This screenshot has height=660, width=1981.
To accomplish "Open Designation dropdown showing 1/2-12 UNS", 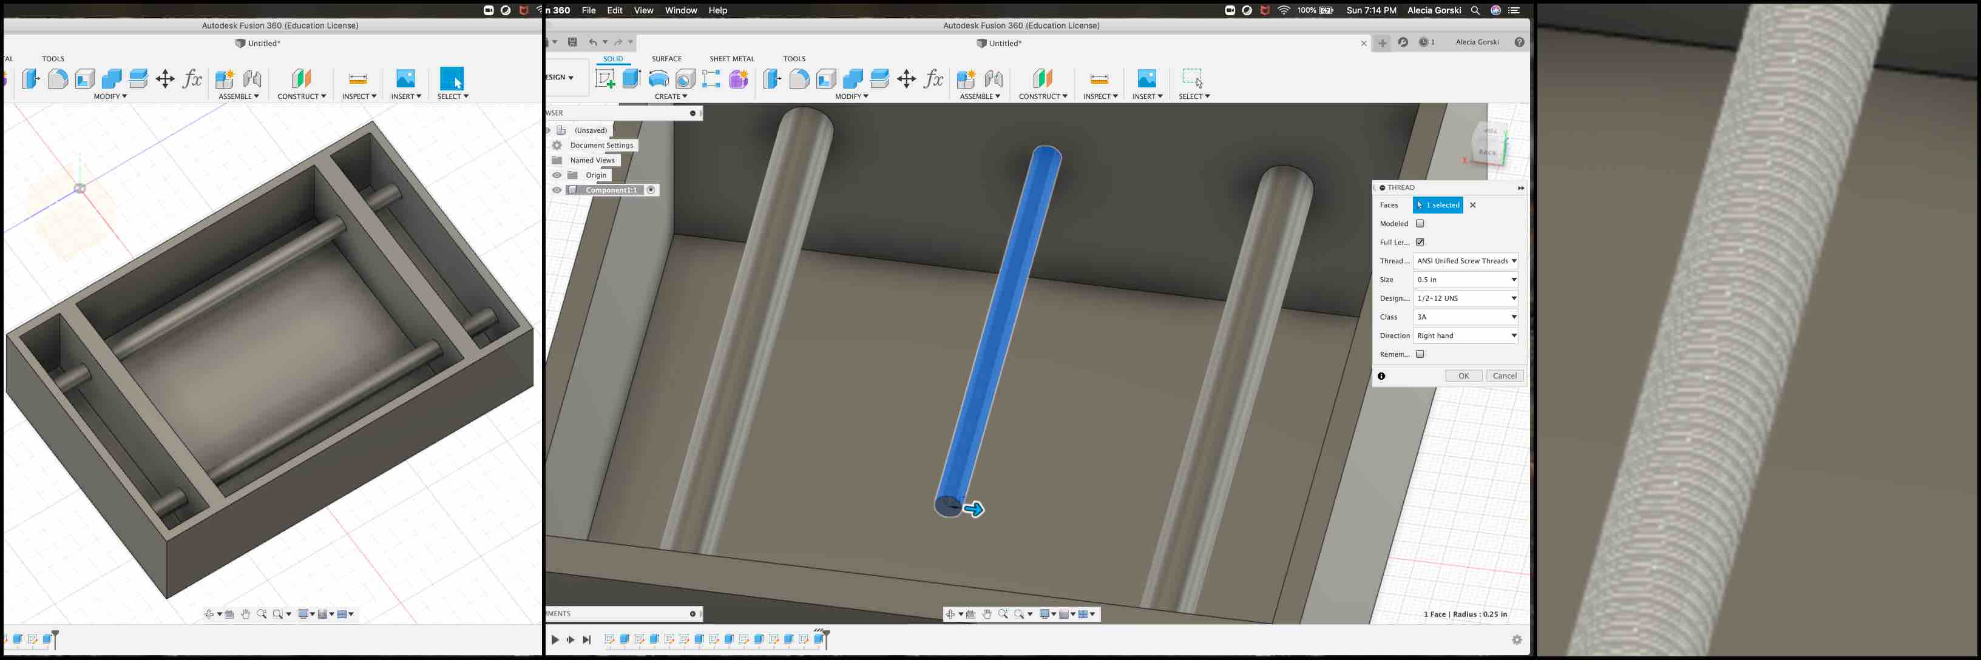I will coord(1465,298).
